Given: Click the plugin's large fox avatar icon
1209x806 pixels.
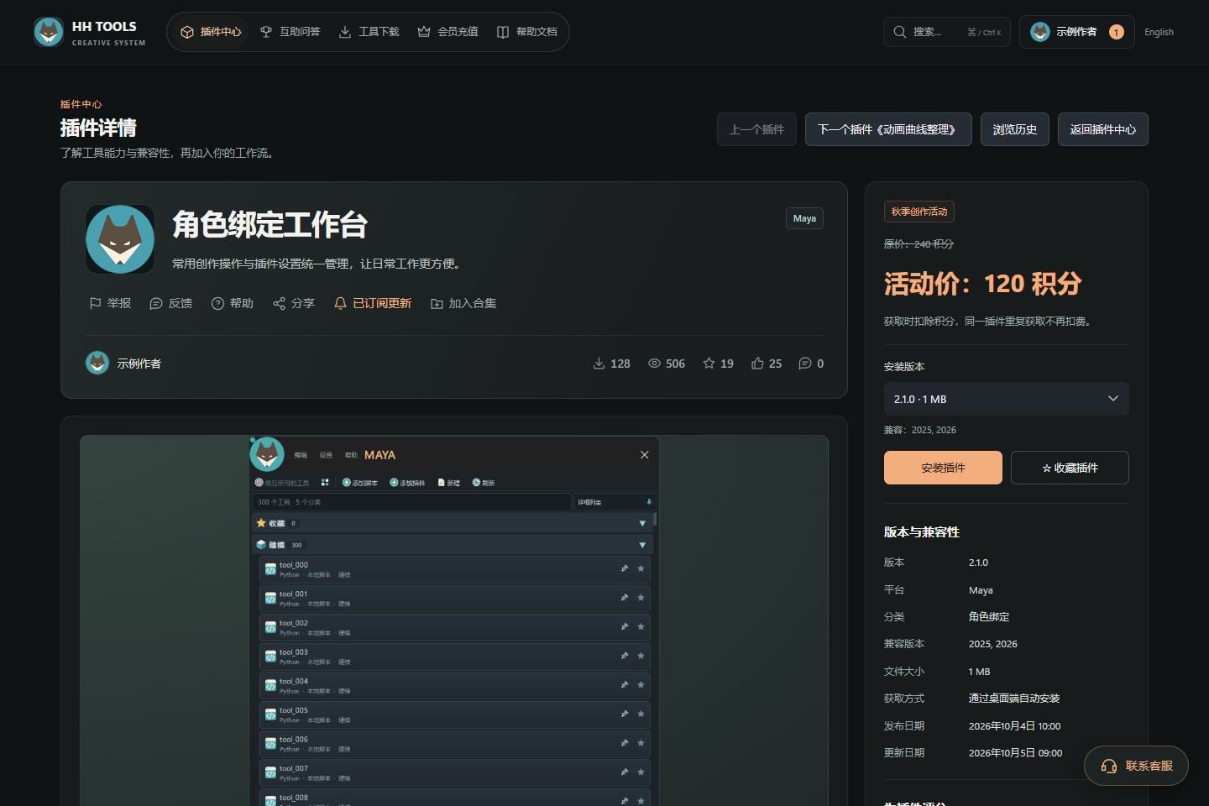Looking at the screenshot, I should [120, 239].
